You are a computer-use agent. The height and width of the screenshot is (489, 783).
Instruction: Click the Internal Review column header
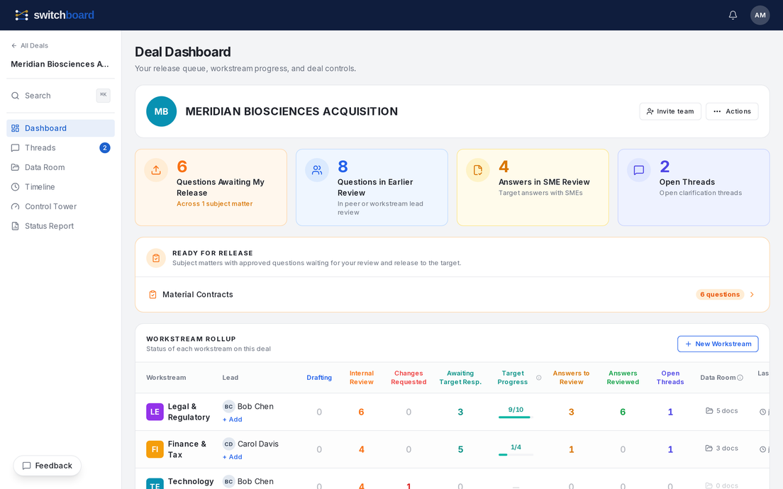click(x=362, y=378)
